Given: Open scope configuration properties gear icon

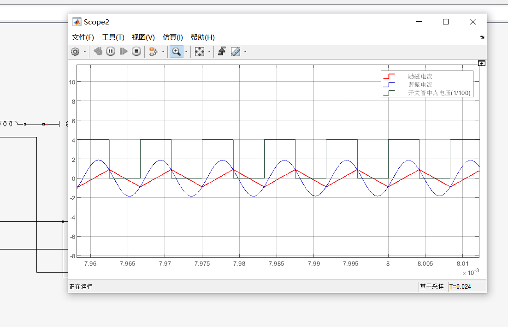Looking at the screenshot, I should tap(75, 52).
